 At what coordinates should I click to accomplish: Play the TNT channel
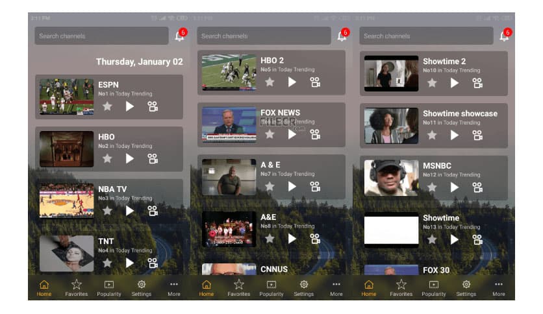pyautogui.click(x=129, y=263)
